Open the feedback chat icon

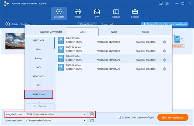point(161,3)
